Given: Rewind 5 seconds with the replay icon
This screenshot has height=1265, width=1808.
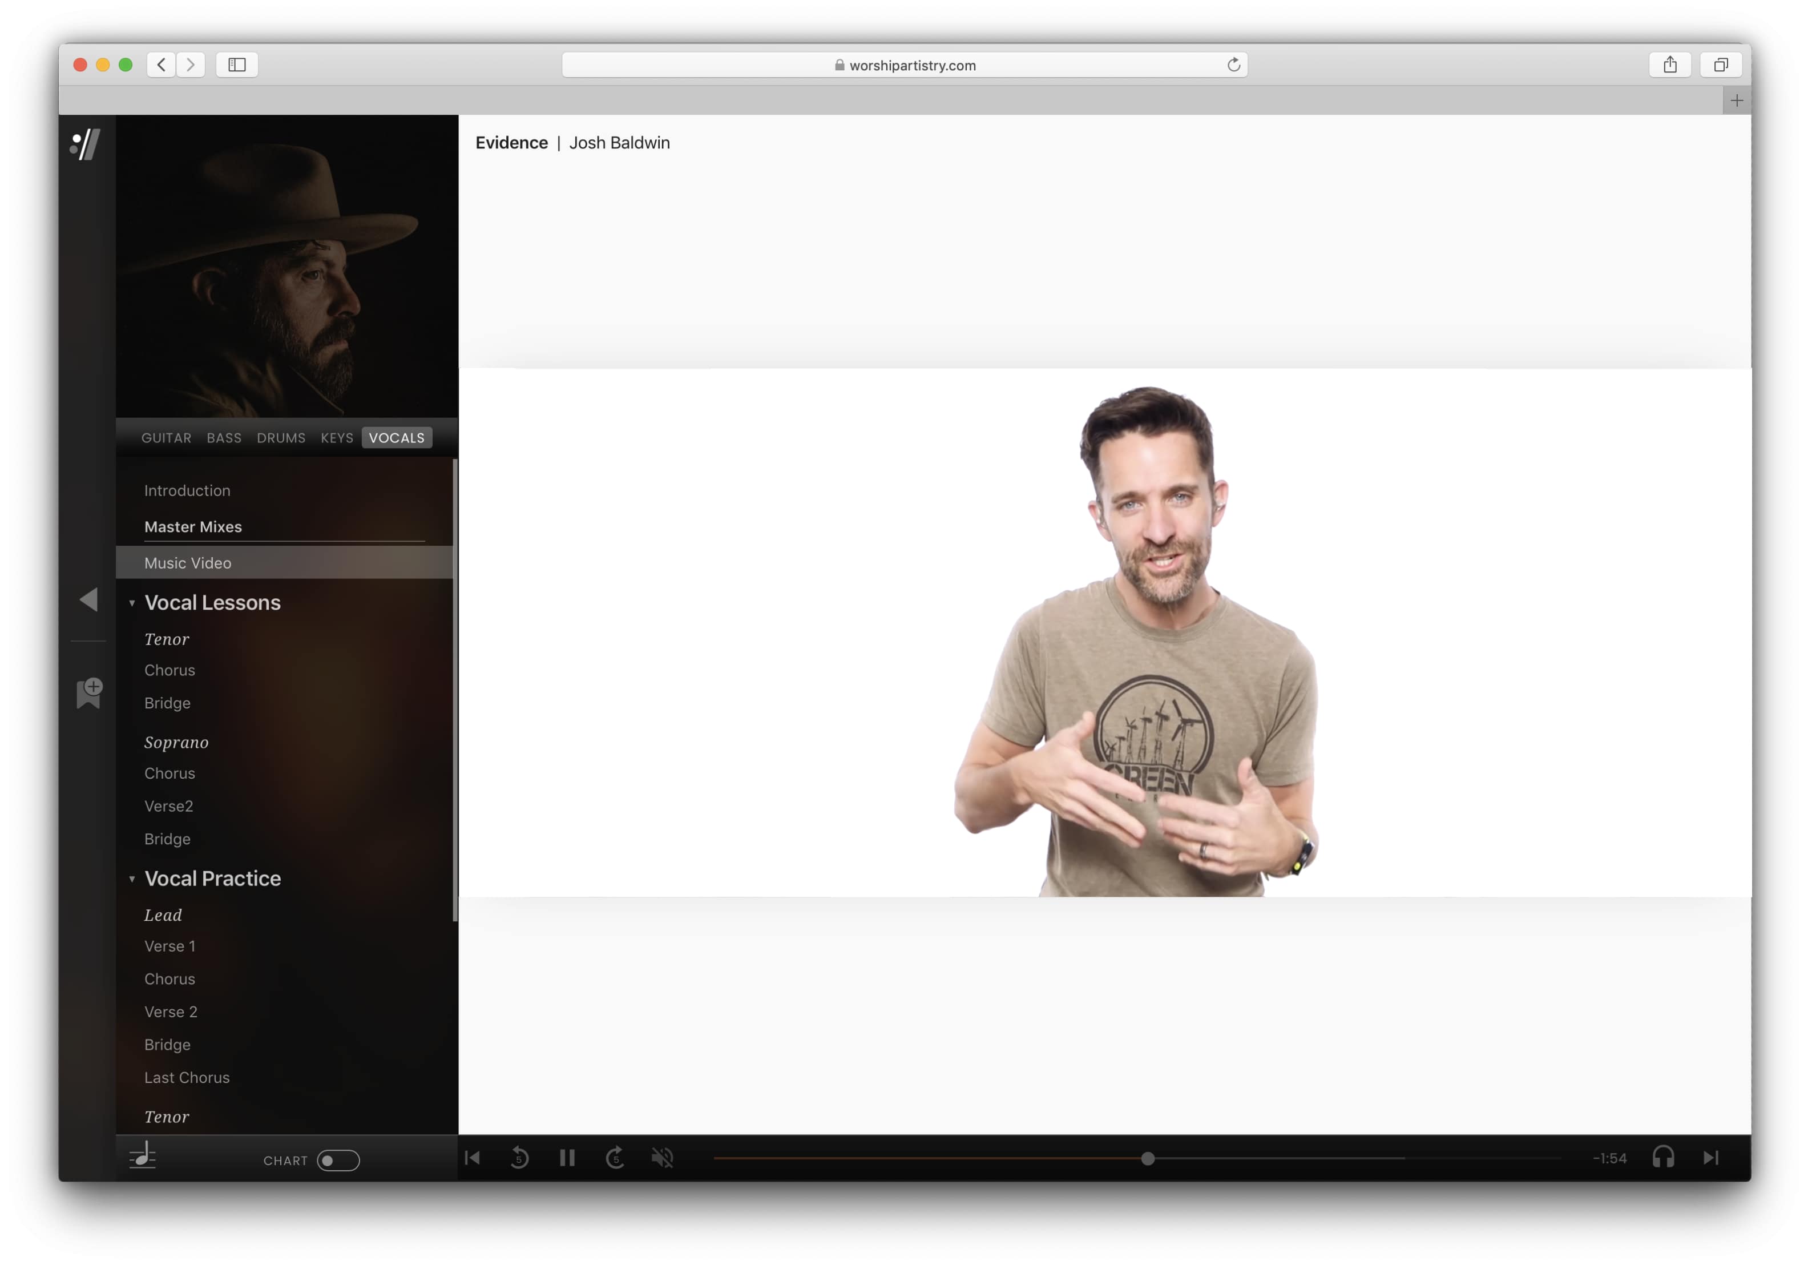Looking at the screenshot, I should [x=519, y=1158].
